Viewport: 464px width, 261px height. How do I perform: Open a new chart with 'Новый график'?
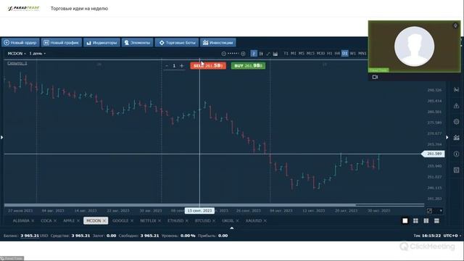point(62,43)
